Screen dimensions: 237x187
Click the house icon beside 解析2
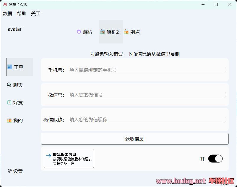coord(103,32)
